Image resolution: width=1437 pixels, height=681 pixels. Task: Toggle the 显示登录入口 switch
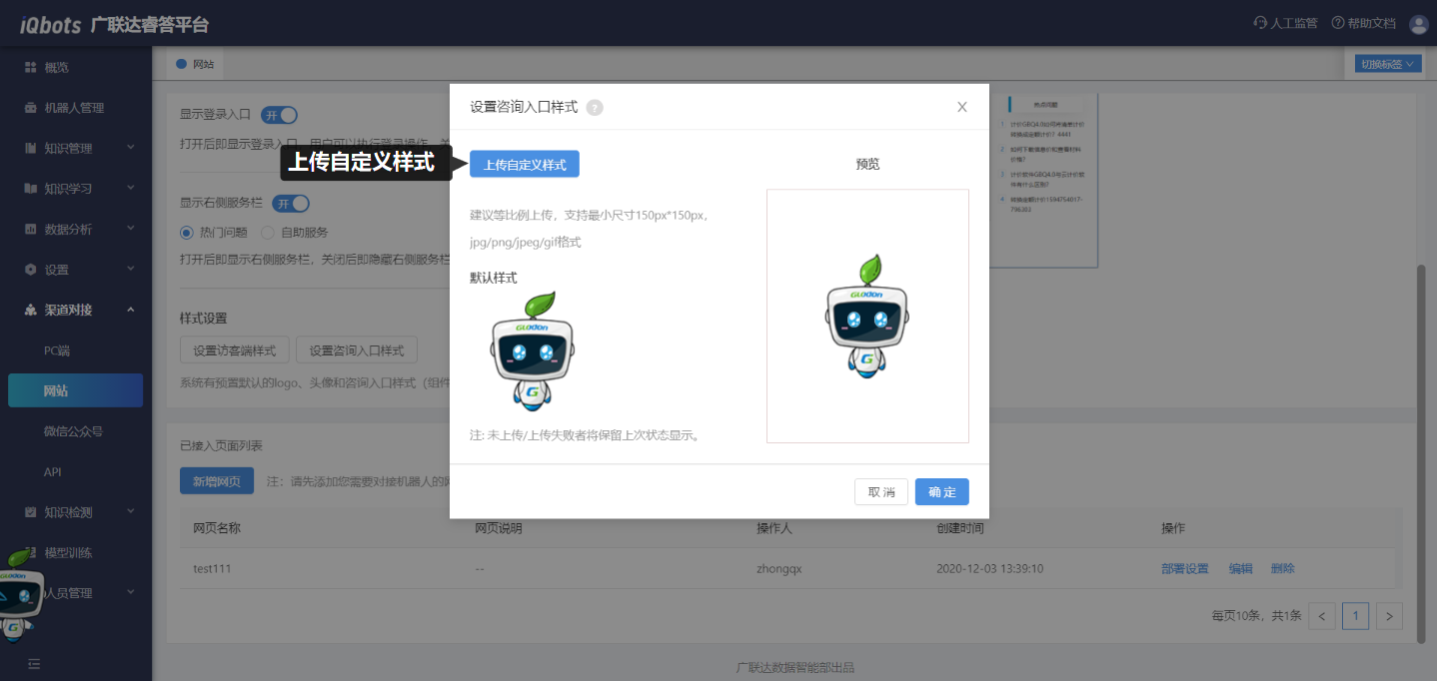coord(279,115)
